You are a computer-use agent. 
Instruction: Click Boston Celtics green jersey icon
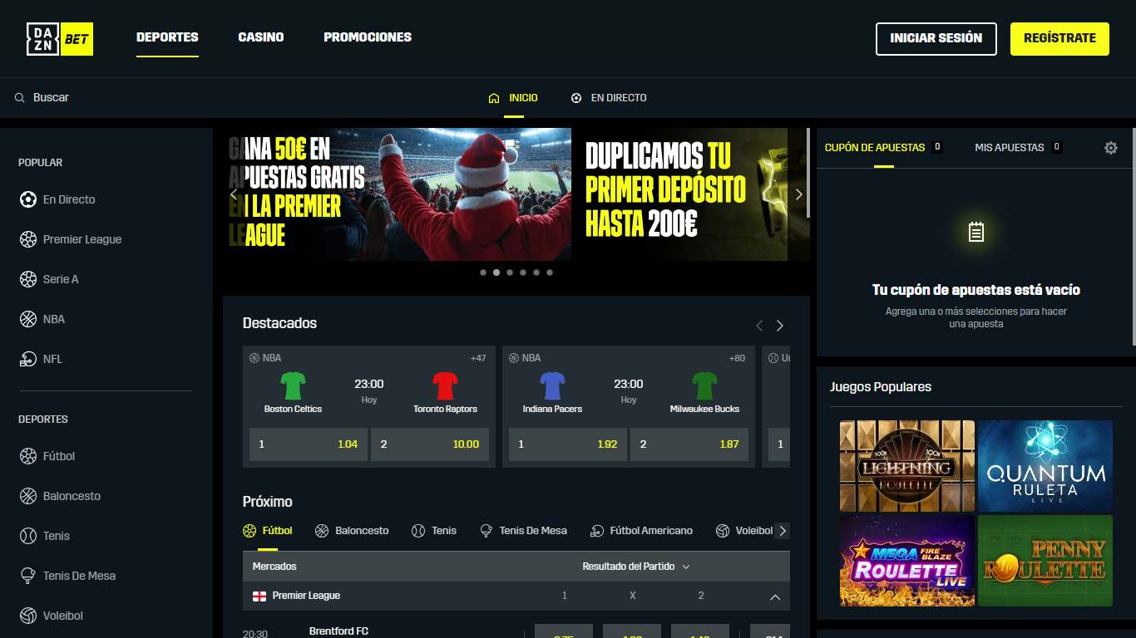[x=293, y=385]
